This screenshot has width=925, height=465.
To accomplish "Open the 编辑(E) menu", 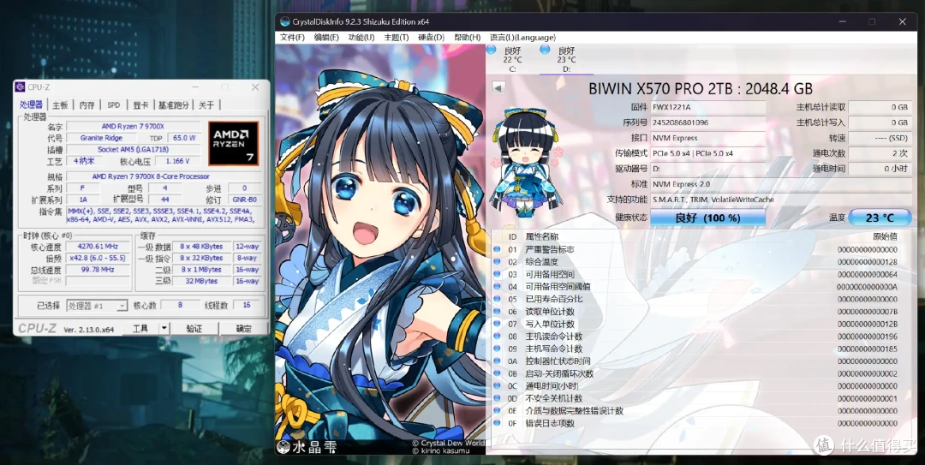I will (x=326, y=37).
